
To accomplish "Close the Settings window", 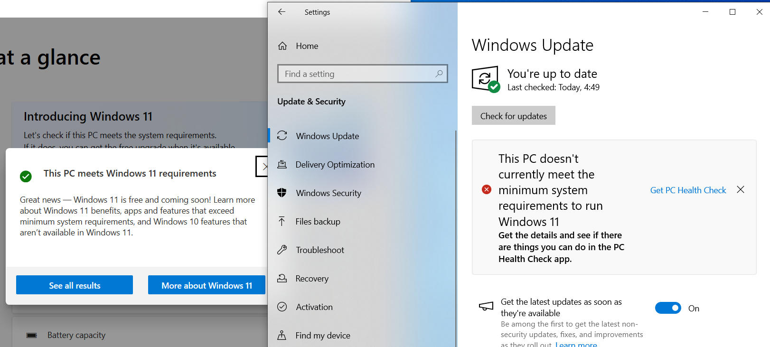I will pos(759,12).
